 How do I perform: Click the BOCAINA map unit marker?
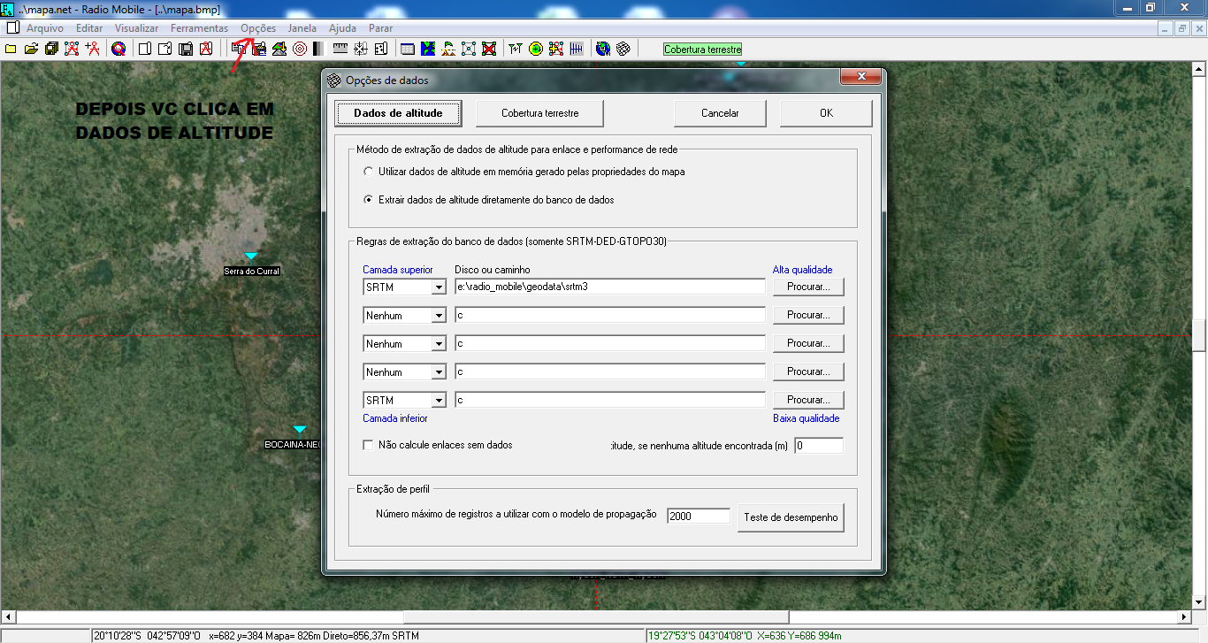point(300,430)
